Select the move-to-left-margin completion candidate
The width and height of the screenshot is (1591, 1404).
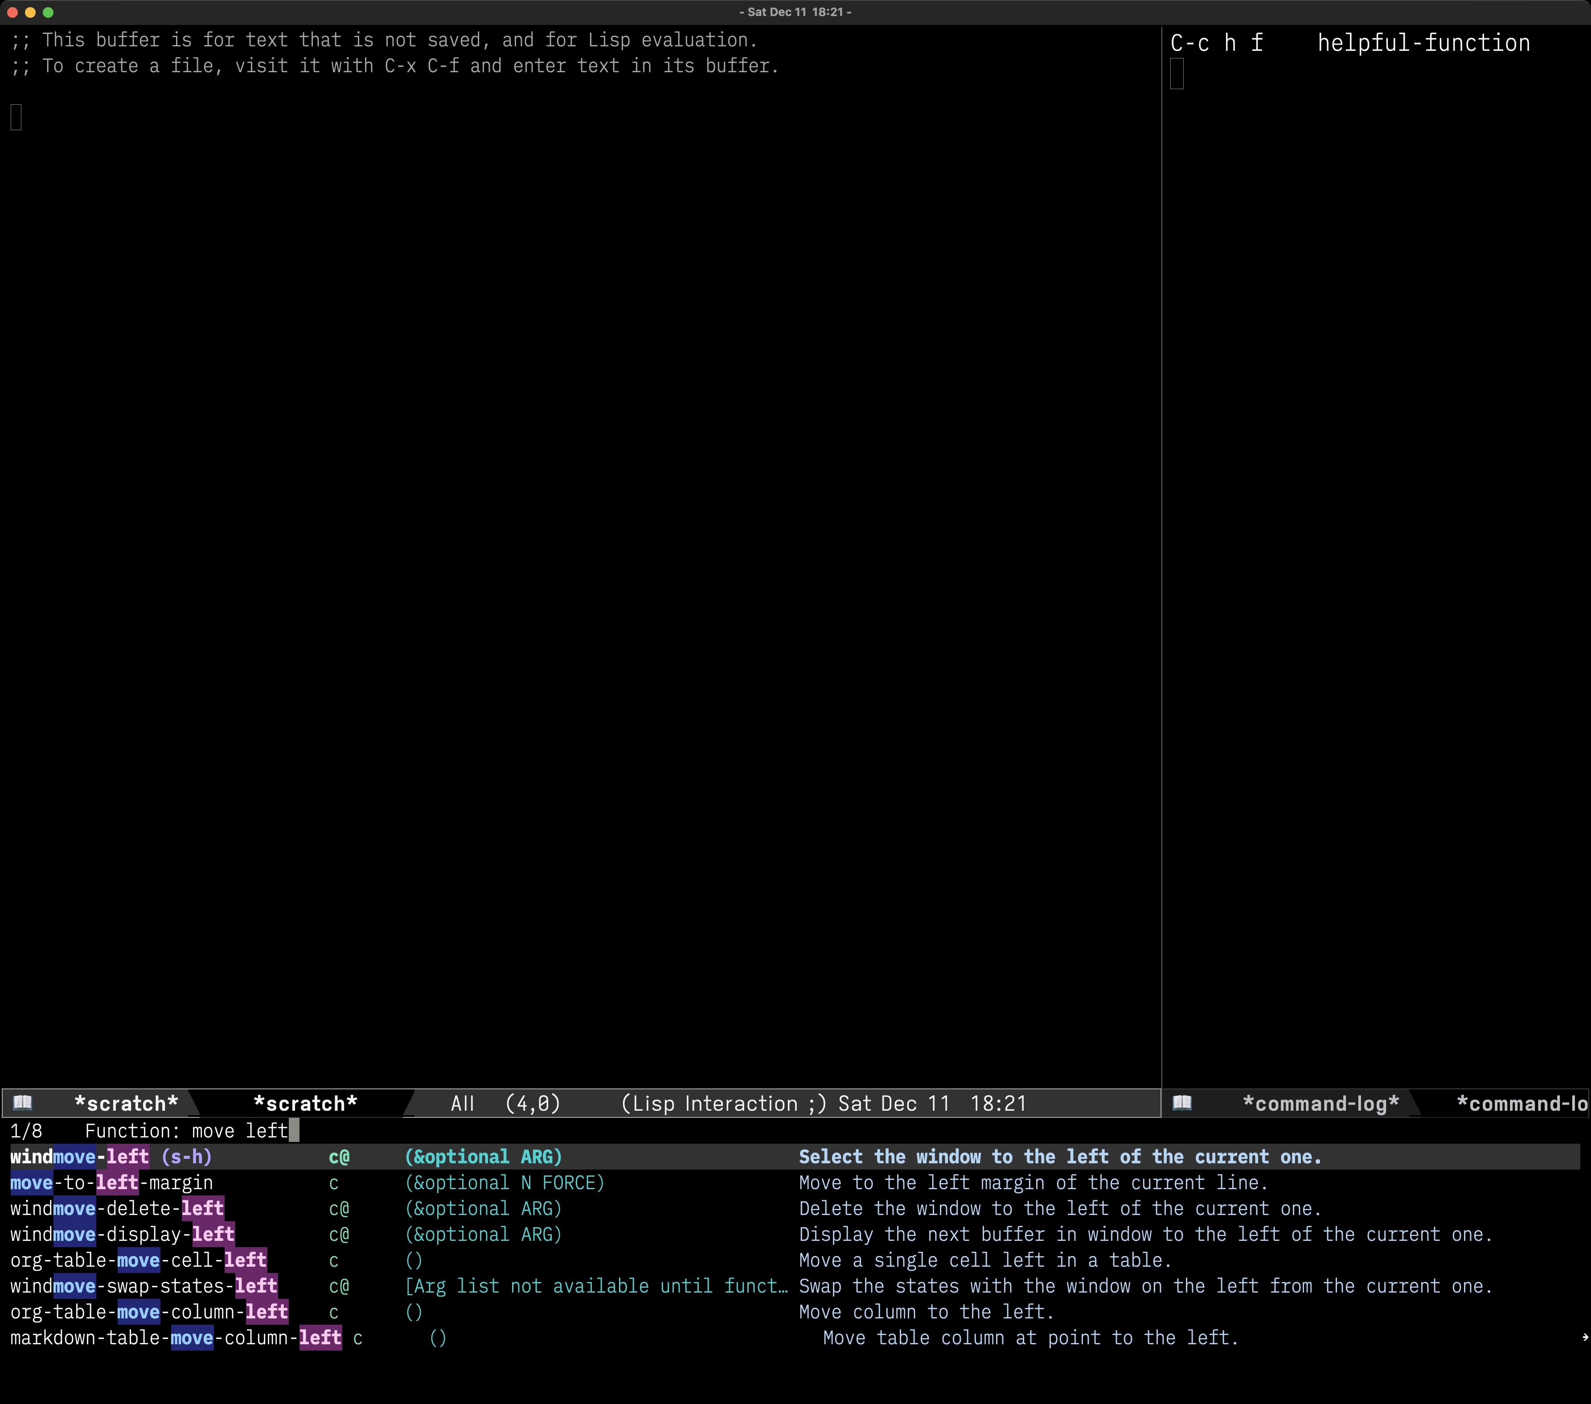795,1183
